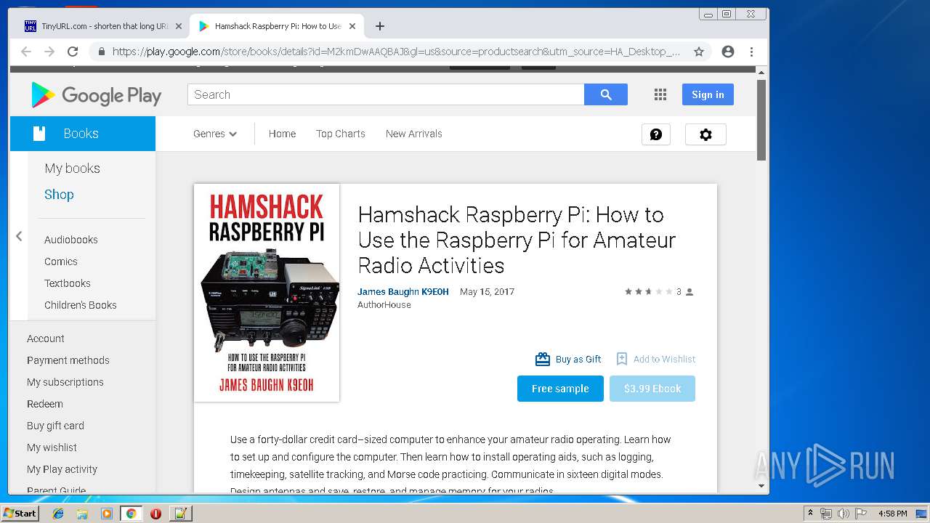
Task: Open the settings gear button
Action: click(705, 134)
